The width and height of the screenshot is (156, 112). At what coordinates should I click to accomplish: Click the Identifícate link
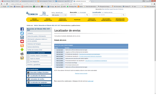[59, 13]
